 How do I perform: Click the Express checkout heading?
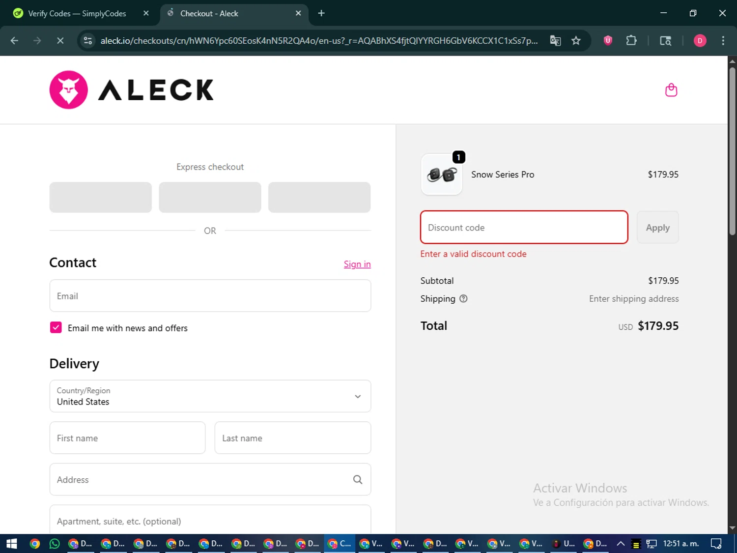(210, 167)
